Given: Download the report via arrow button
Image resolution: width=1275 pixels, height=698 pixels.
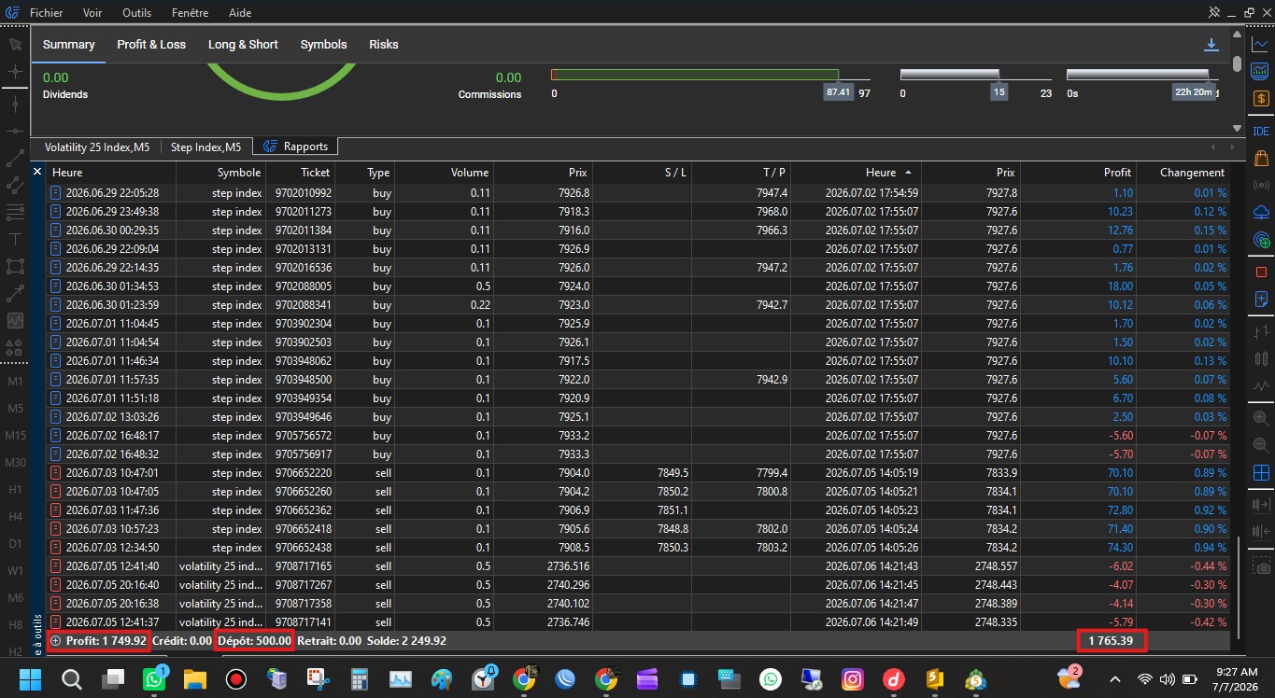Looking at the screenshot, I should click(1211, 45).
